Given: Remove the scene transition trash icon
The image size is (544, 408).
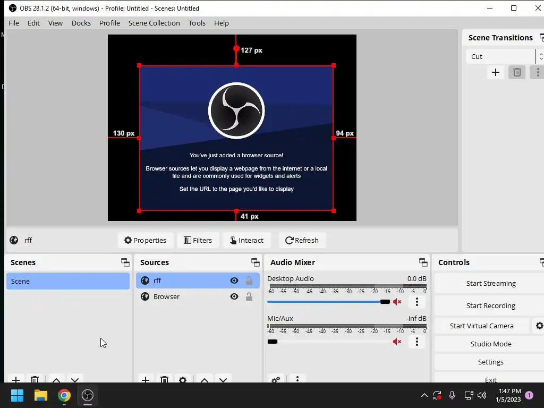Looking at the screenshot, I should 517,72.
